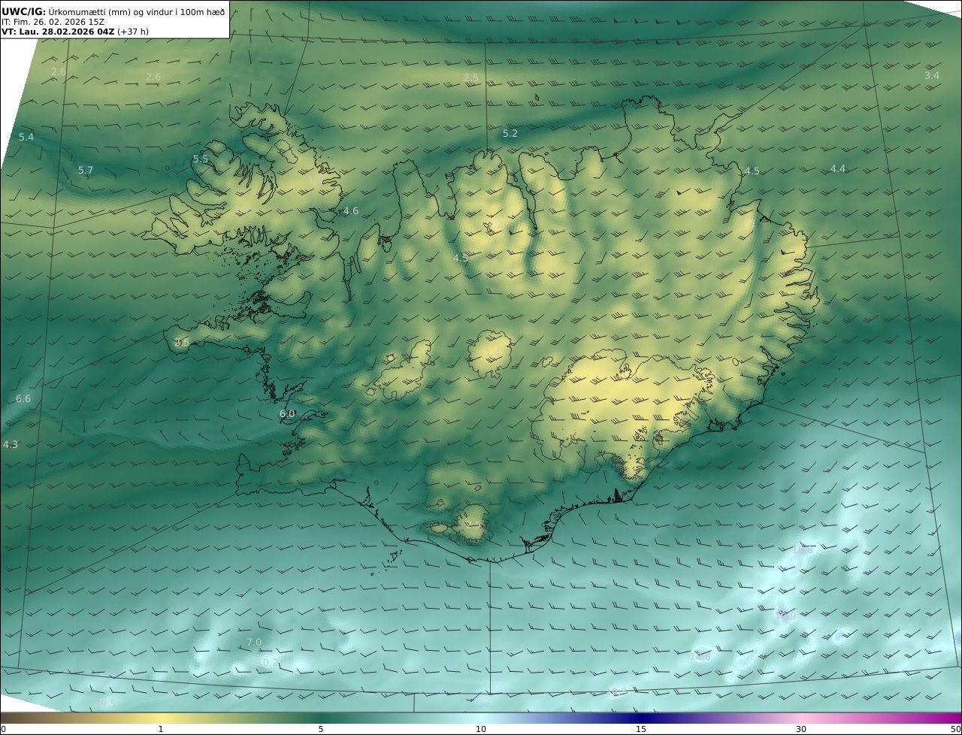Click the 5.7 value label

click(x=86, y=171)
